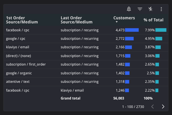Click pagination text '1 - 100 / 2730'
This screenshot has width=172, height=115.
(133, 107)
